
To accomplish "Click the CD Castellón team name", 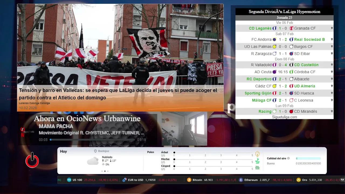I will click(306, 65).
